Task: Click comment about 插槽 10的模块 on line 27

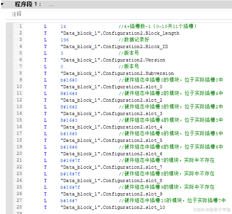Action: point(172,200)
